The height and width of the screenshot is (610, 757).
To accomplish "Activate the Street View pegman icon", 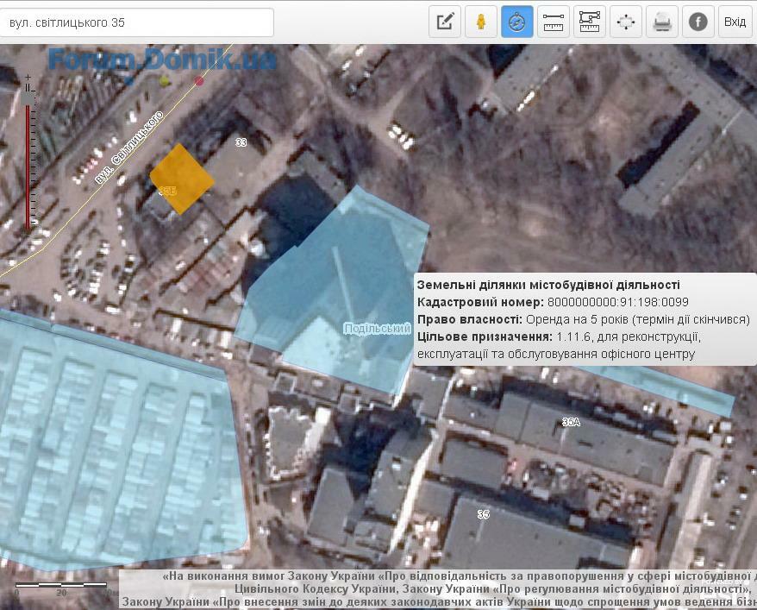I will coord(481,22).
